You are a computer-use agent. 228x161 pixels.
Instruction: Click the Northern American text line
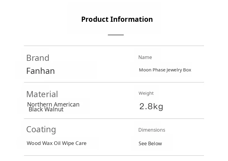(x=53, y=104)
